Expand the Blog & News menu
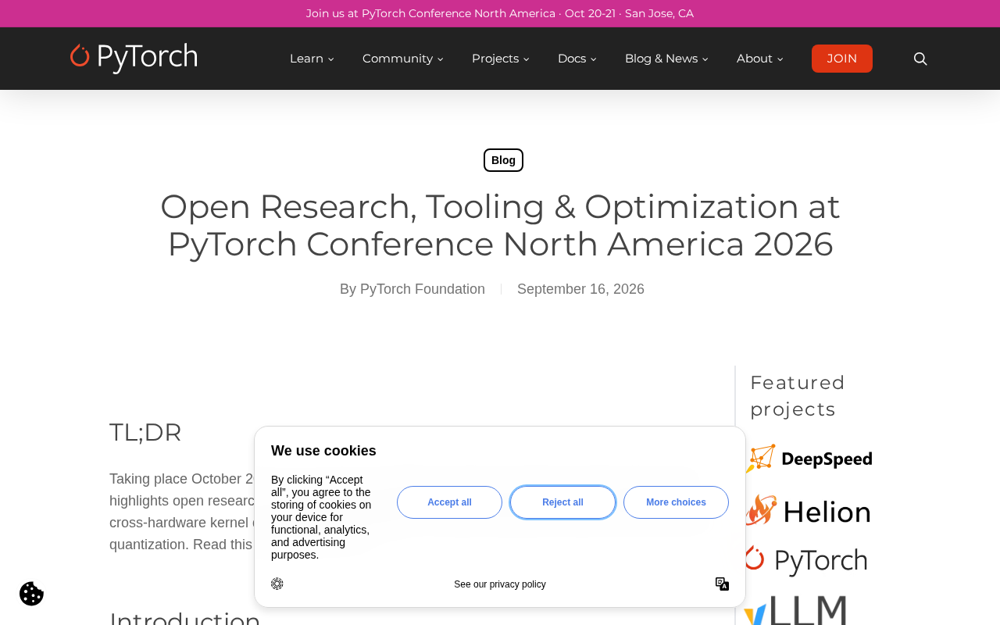 [666, 59]
